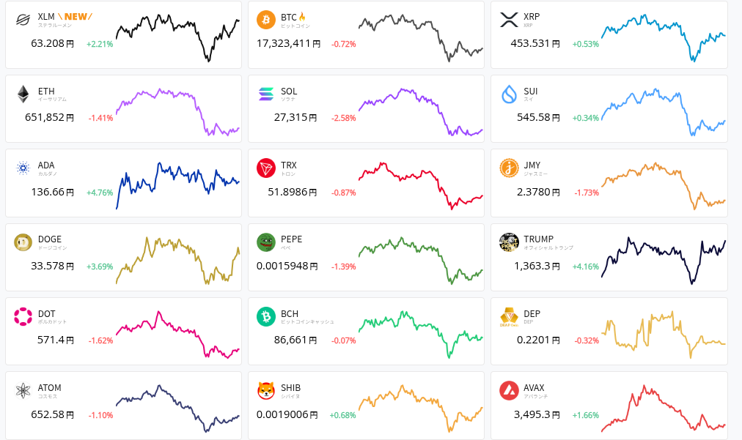Click the red TRON TRX icon

266,168
